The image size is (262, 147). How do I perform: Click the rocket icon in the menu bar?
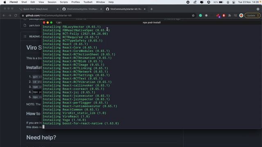click(195, 2)
